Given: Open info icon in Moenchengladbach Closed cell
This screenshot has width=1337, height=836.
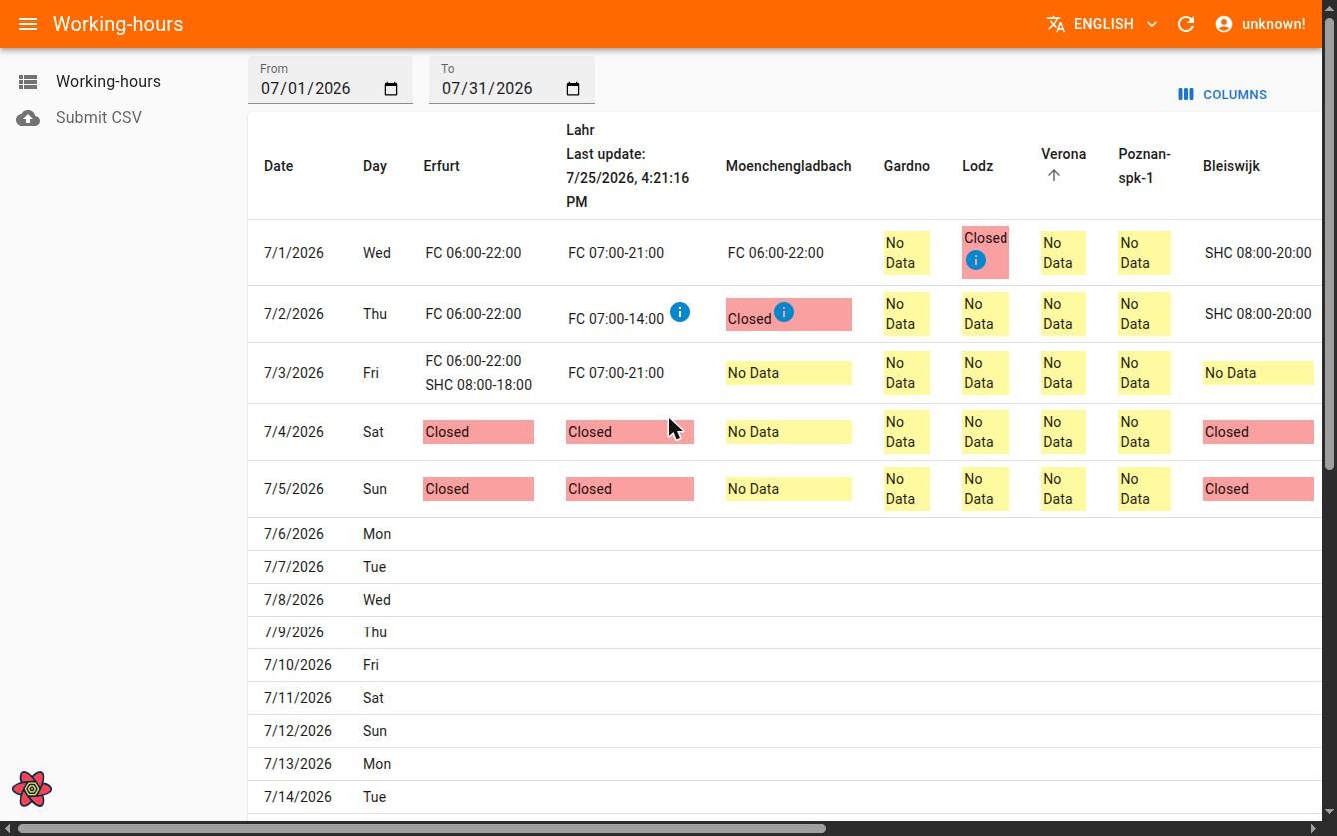Looking at the screenshot, I should (x=783, y=312).
